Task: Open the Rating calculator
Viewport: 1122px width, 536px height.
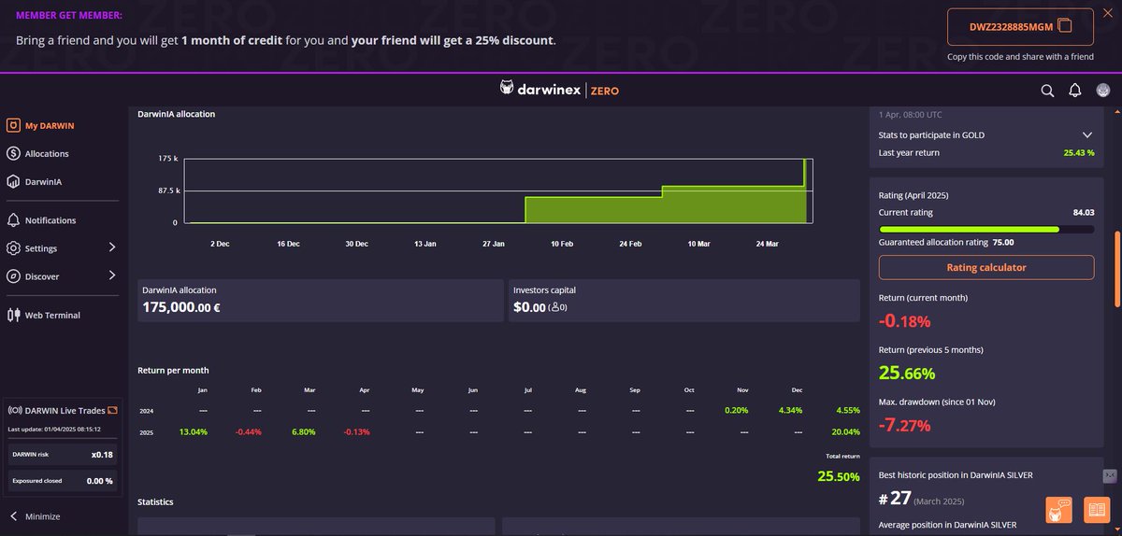Action: click(x=986, y=267)
